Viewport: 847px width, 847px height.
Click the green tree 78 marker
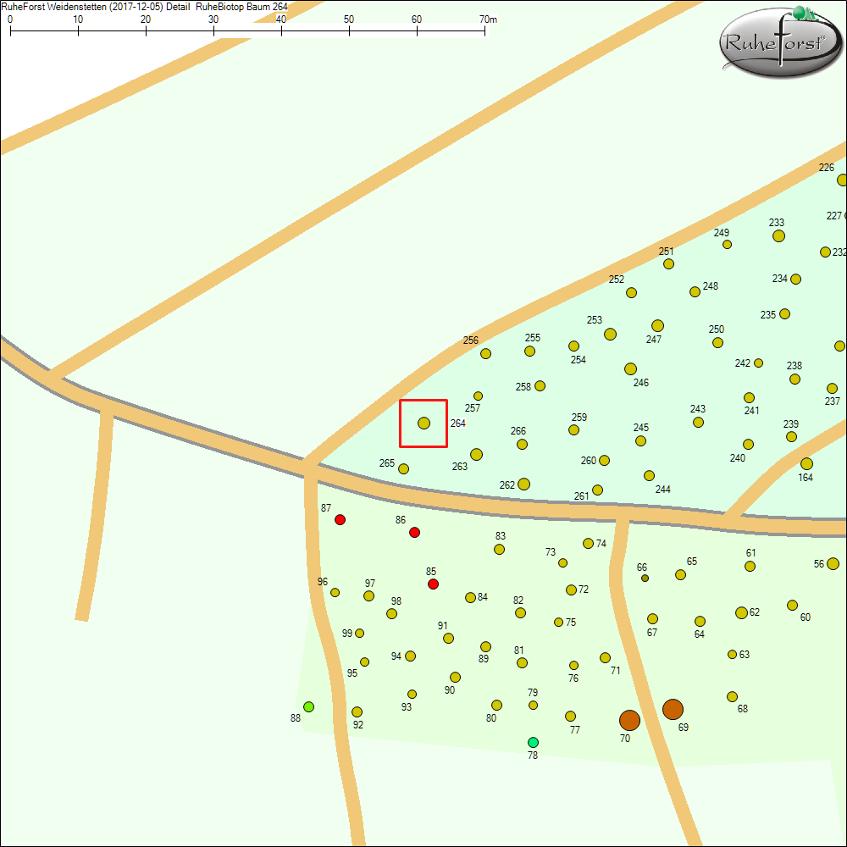tap(533, 742)
